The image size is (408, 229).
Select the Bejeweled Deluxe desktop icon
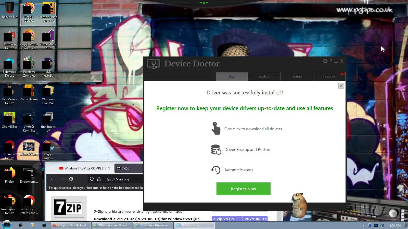tap(10, 67)
